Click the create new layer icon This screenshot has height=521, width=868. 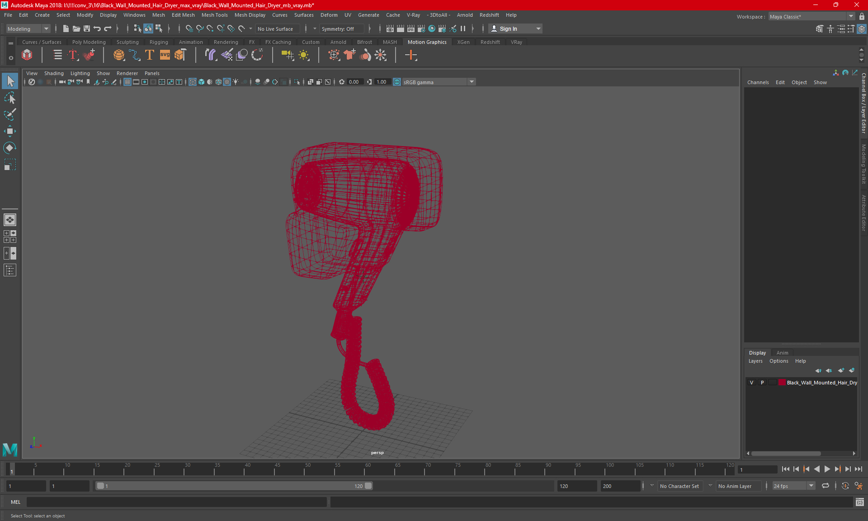point(841,370)
